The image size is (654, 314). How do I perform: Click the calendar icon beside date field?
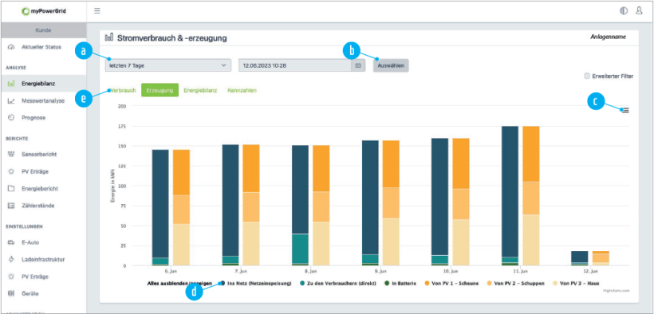(x=358, y=65)
